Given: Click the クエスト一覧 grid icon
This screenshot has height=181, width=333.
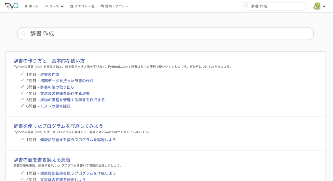Looking at the screenshot, I should pyautogui.click(x=72, y=6).
